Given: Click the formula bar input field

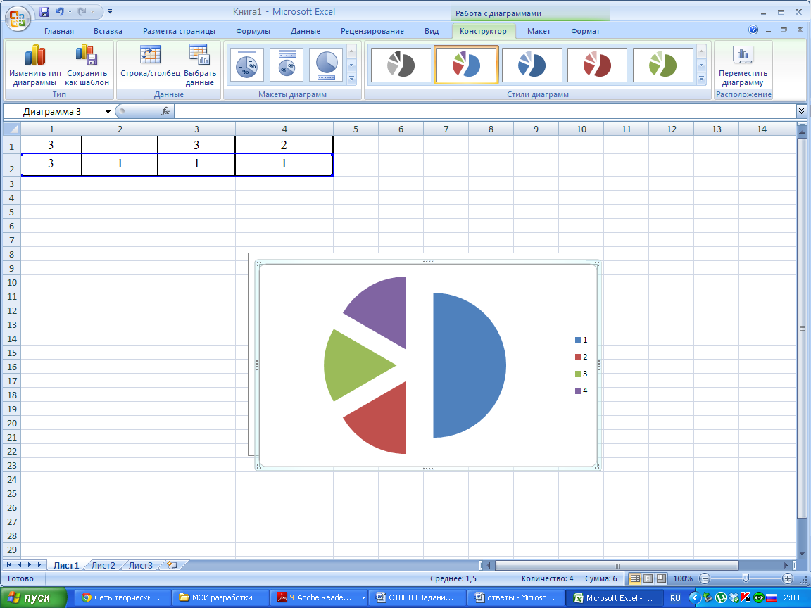Looking at the screenshot, I should (485, 111).
